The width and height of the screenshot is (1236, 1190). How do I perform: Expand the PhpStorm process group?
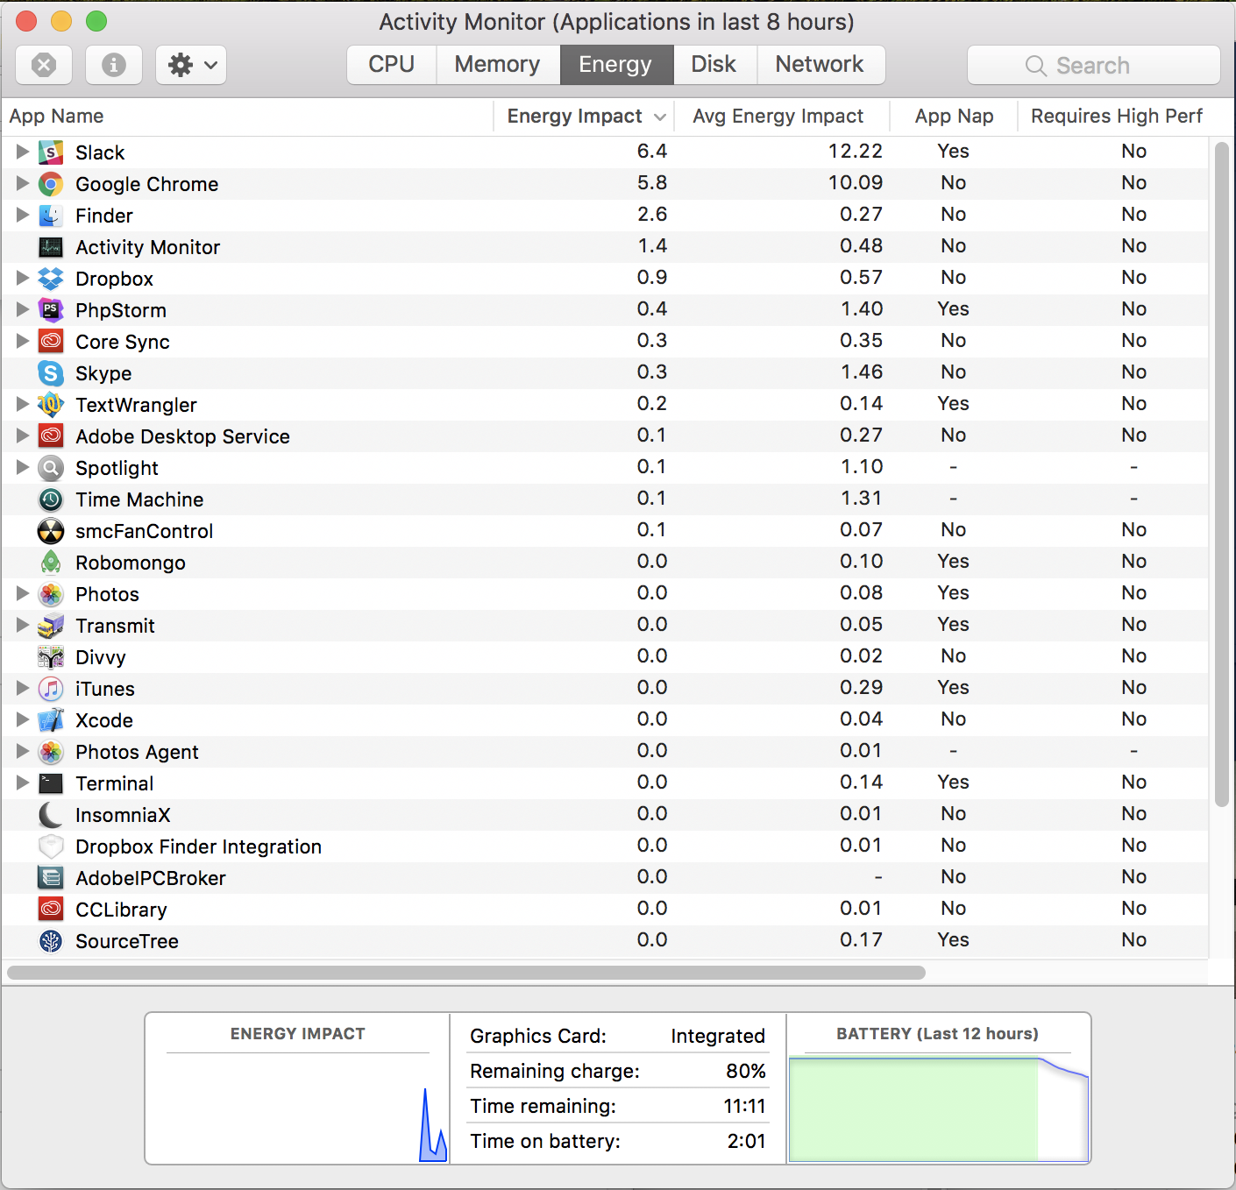tap(23, 309)
